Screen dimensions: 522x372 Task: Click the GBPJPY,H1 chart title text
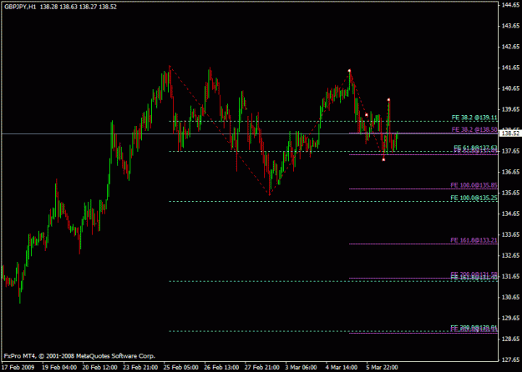(20, 7)
